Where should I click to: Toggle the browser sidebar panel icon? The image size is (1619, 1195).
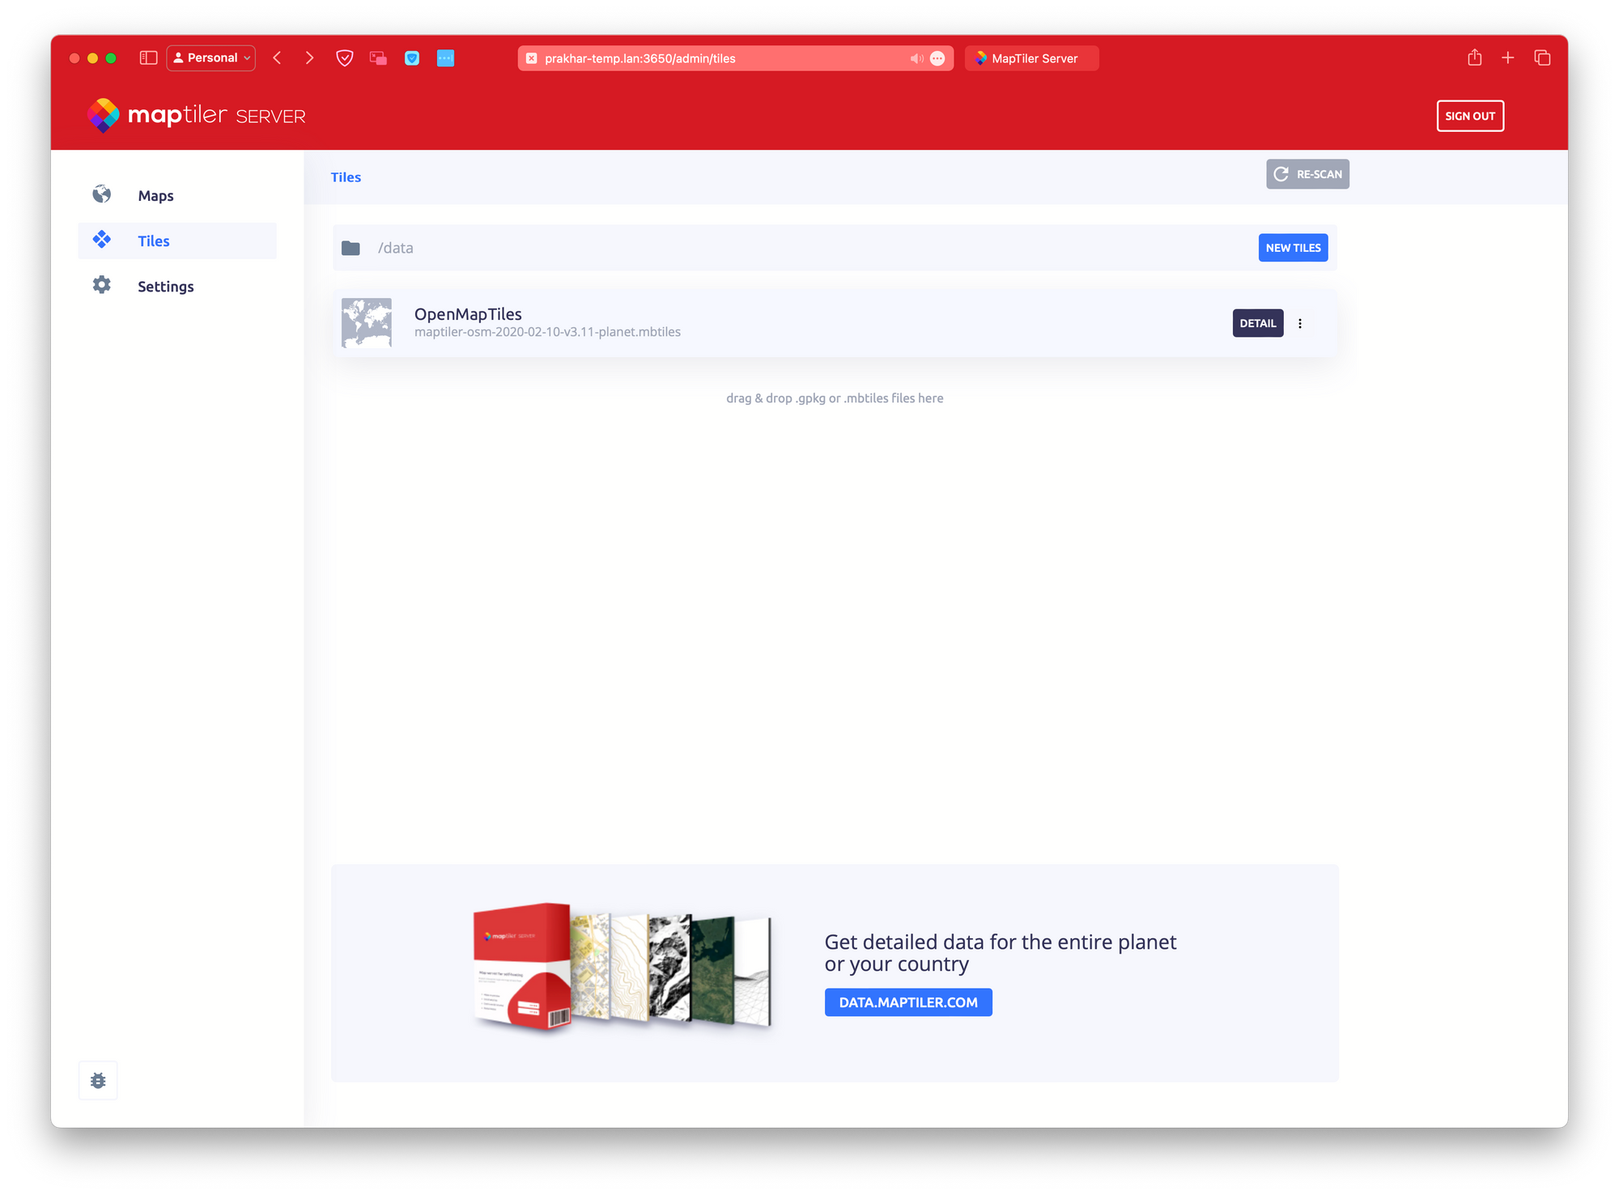[148, 58]
